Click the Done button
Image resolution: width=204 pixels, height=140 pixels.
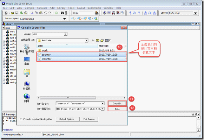pos(117,109)
